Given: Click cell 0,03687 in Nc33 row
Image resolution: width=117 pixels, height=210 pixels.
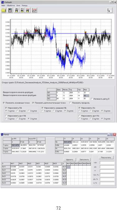Looking at the screenshot, I should click(57, 183).
